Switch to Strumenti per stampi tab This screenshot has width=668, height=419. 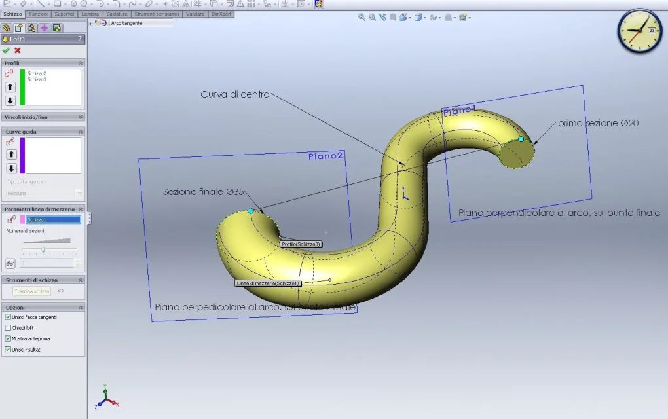157,14
